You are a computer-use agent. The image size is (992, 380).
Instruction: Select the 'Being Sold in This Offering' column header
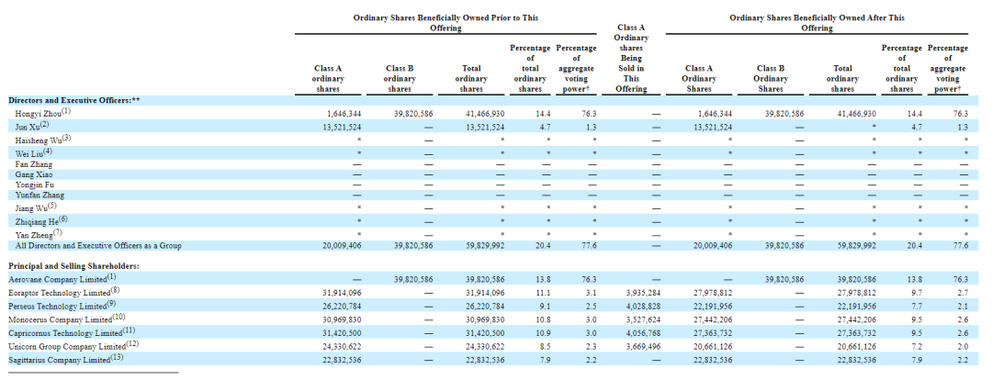(631, 58)
